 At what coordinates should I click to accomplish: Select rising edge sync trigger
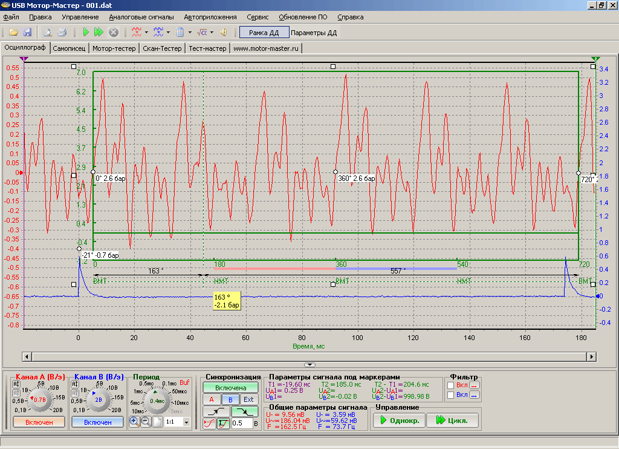pyautogui.click(x=216, y=411)
